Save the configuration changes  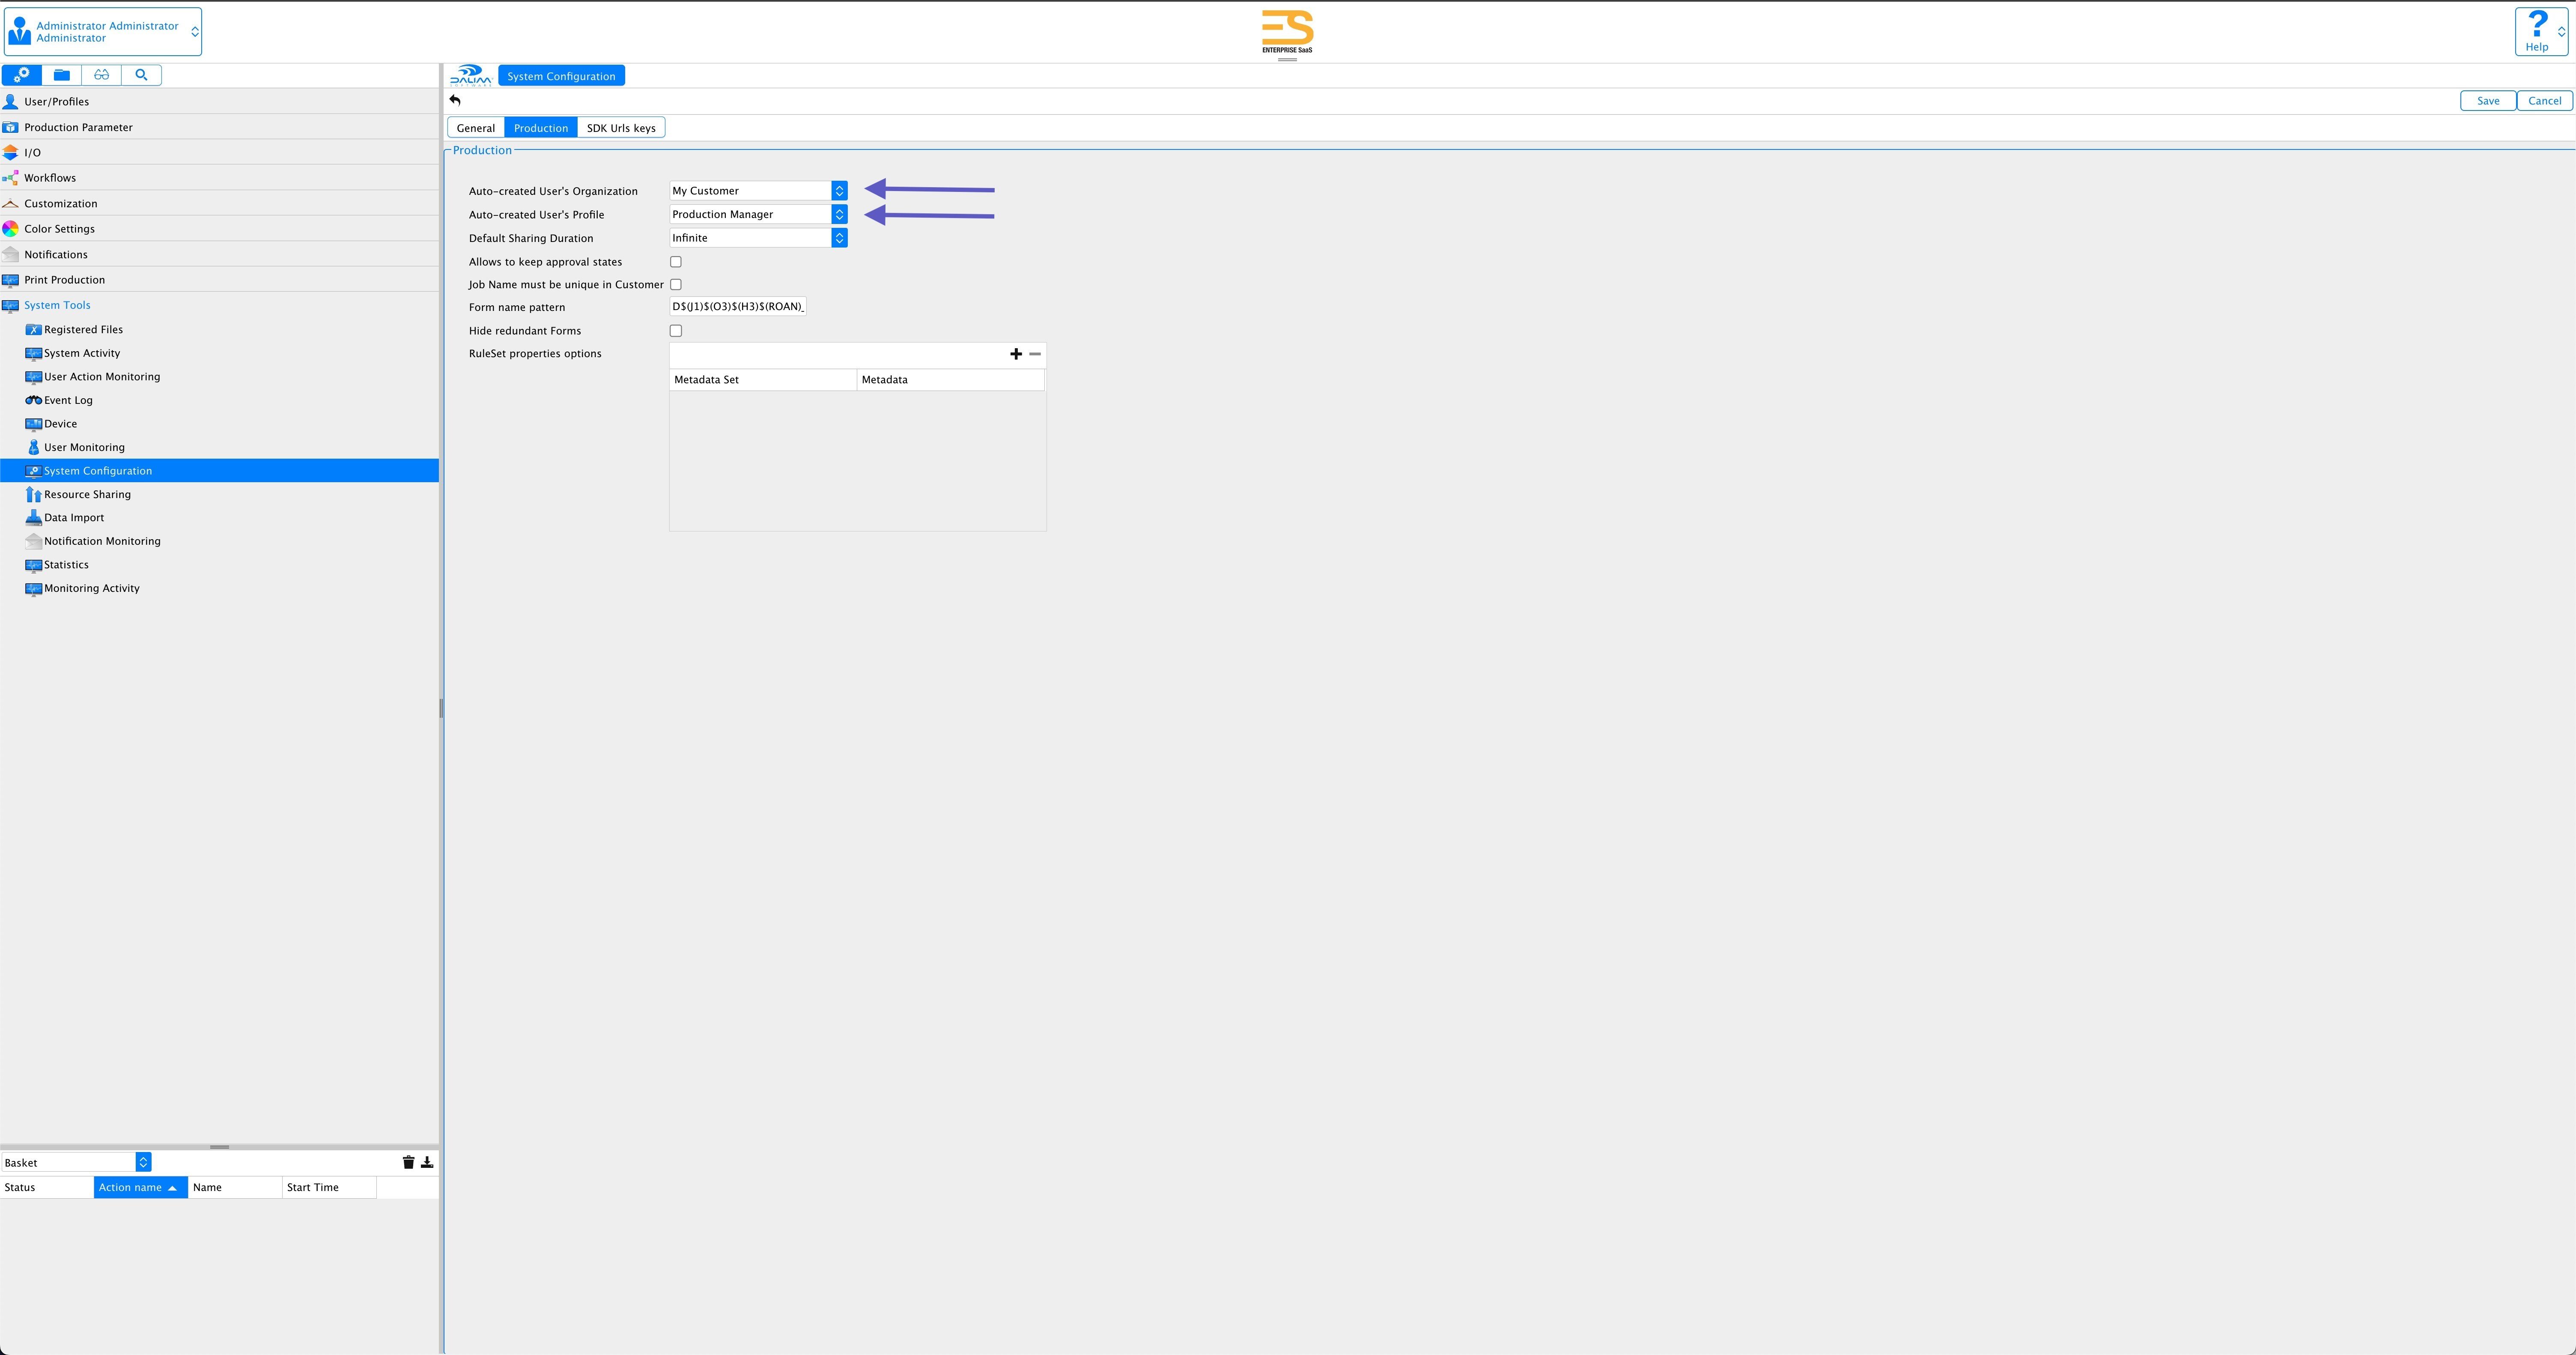point(2488,101)
